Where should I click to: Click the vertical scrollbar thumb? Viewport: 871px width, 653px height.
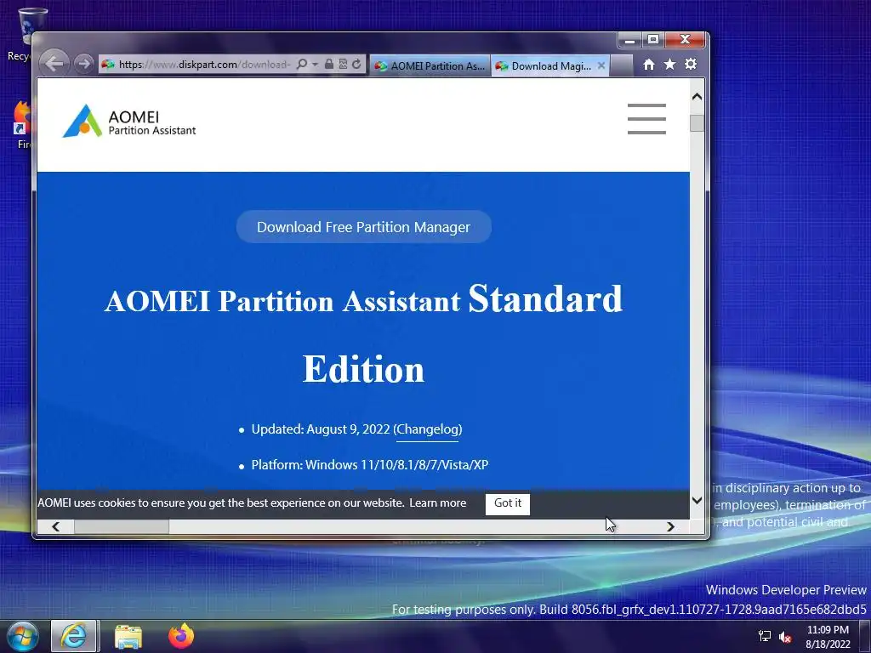pyautogui.click(x=697, y=123)
